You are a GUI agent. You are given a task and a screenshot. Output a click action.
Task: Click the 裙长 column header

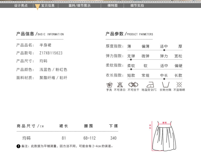(x=64, y=126)
